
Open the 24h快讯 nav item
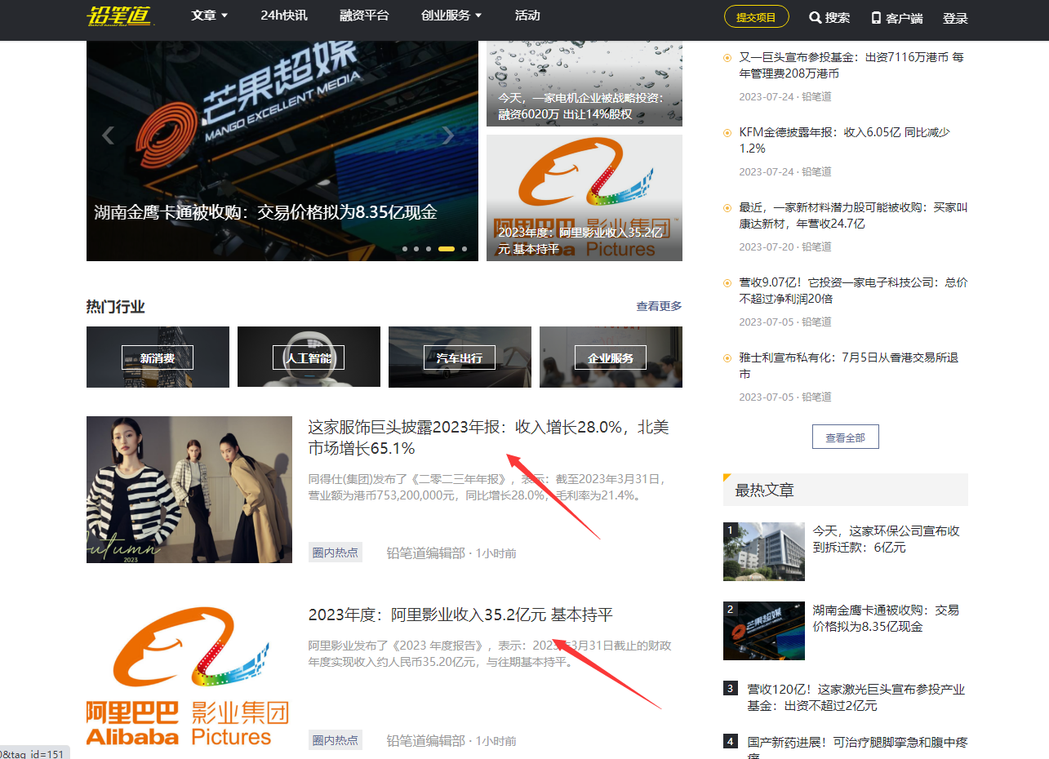284,16
